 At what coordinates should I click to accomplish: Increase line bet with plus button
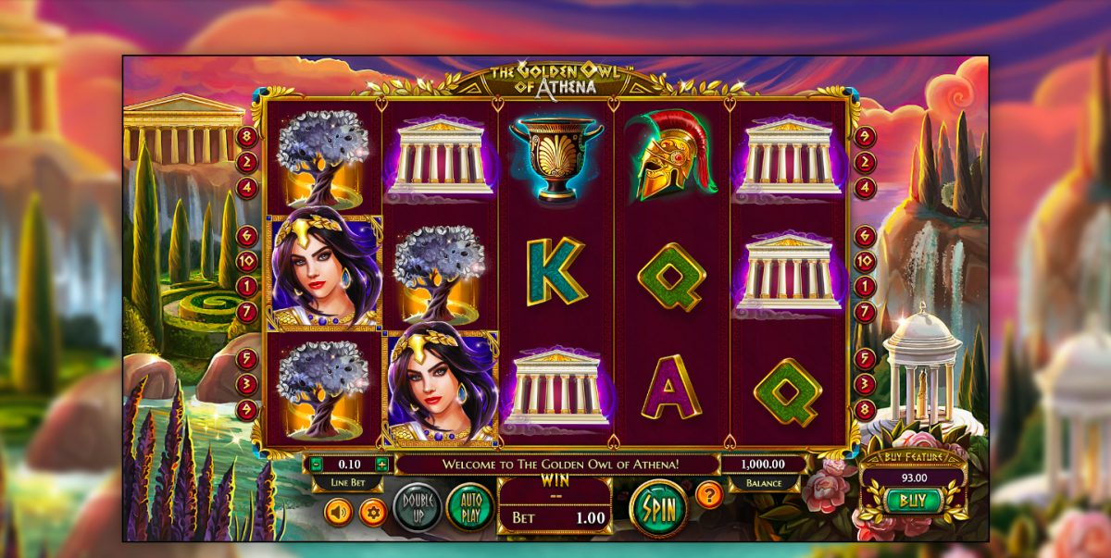[381, 465]
